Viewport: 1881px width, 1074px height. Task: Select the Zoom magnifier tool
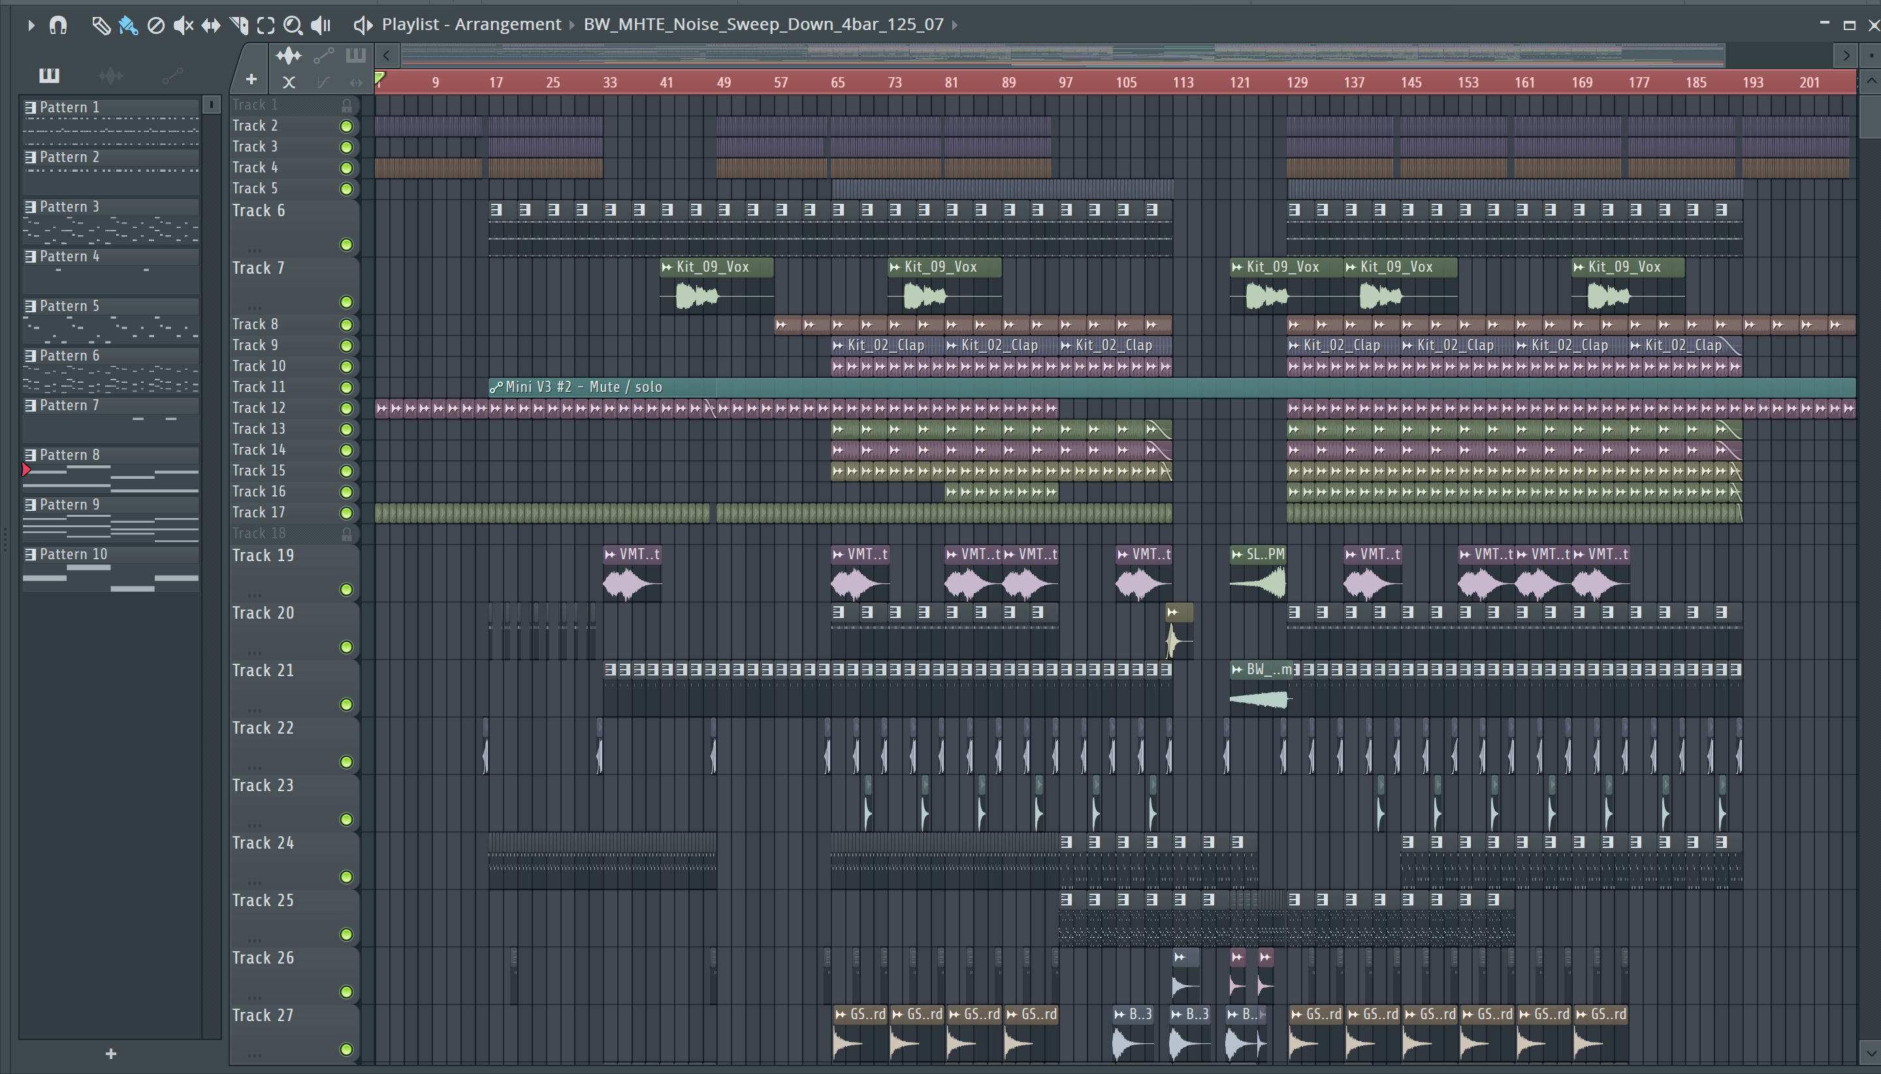[293, 25]
